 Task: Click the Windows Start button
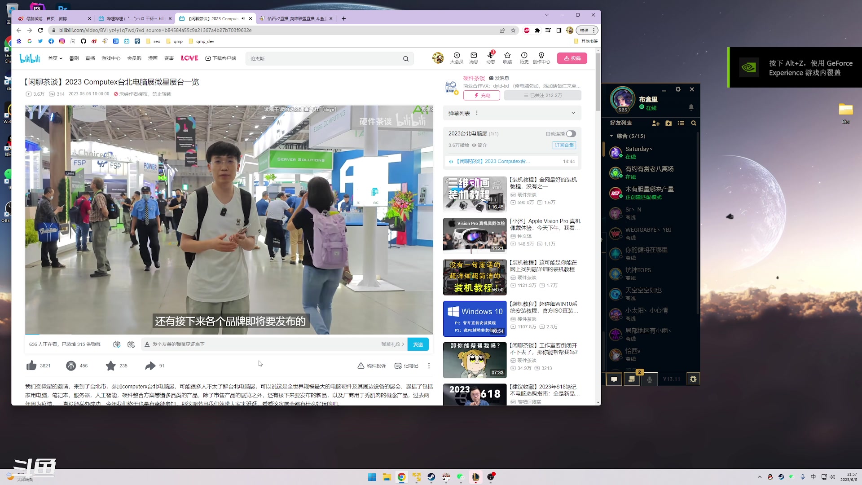click(372, 477)
